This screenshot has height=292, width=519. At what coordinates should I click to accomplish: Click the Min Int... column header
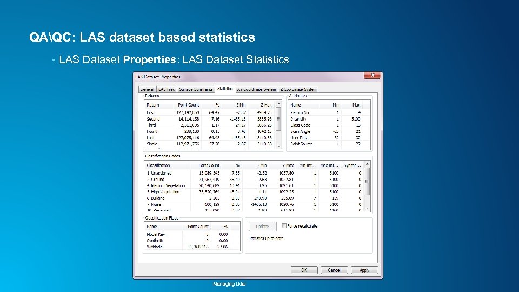[x=307, y=165]
